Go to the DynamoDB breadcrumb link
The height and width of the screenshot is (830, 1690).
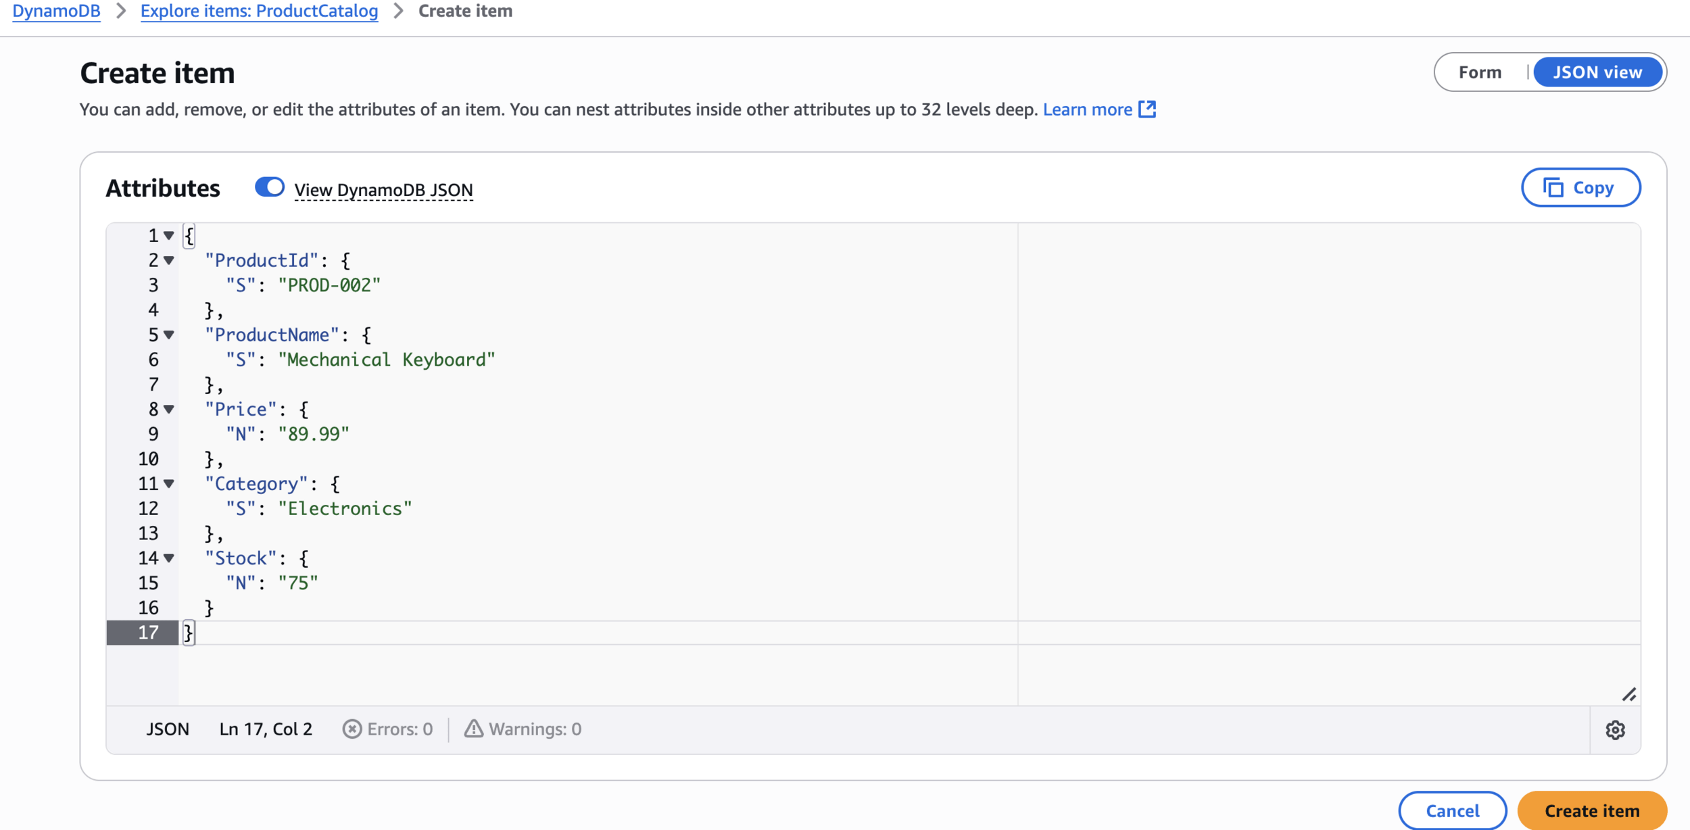click(56, 11)
